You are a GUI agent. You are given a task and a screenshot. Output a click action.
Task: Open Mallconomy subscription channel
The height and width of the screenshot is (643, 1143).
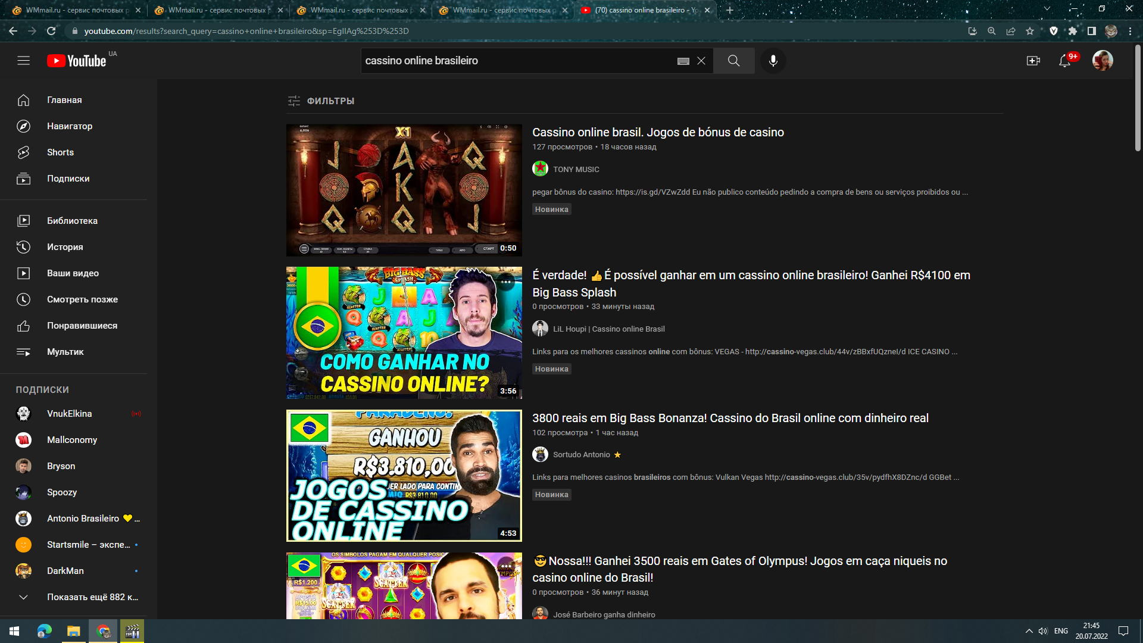click(x=73, y=440)
